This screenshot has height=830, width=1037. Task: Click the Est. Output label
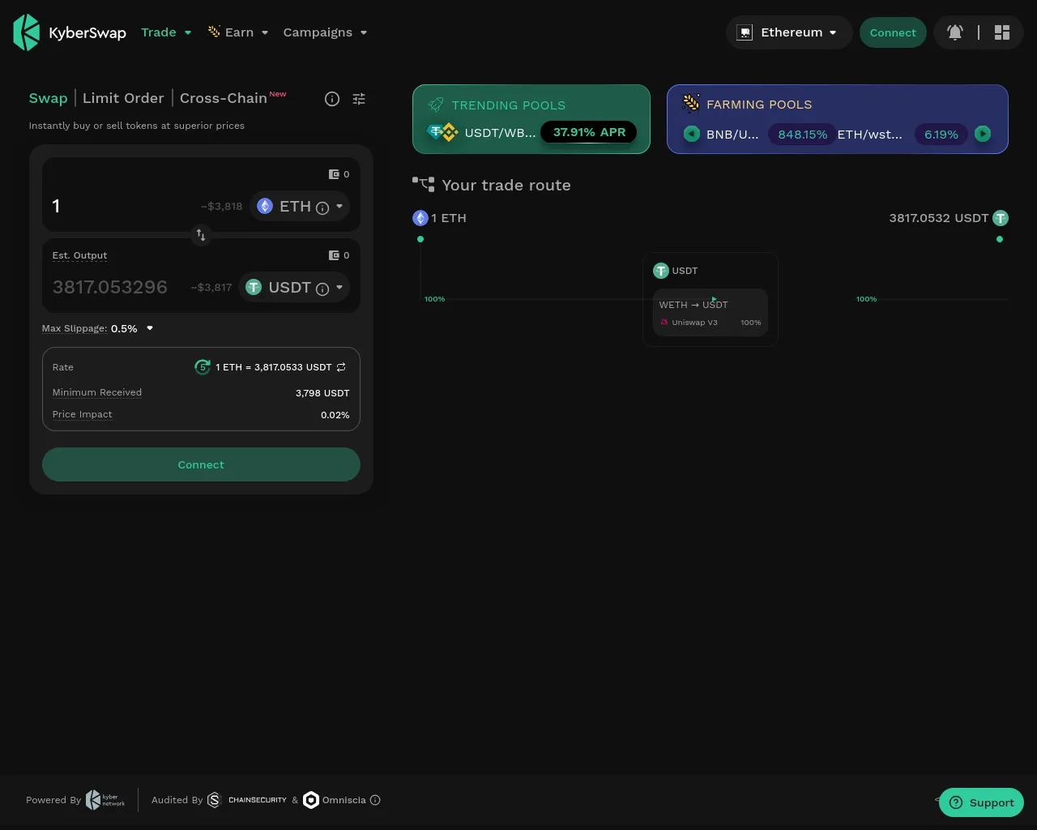pyautogui.click(x=79, y=255)
